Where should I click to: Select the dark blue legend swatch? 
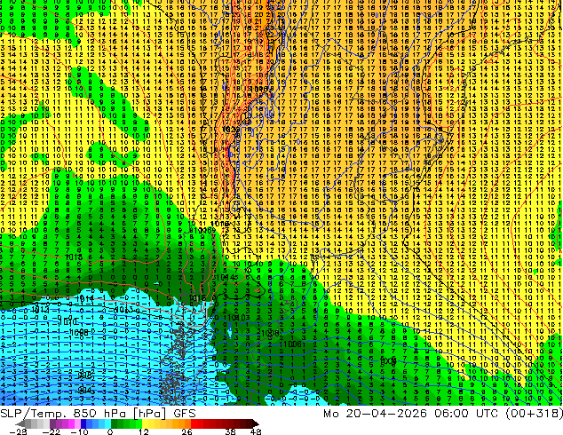[83, 423]
